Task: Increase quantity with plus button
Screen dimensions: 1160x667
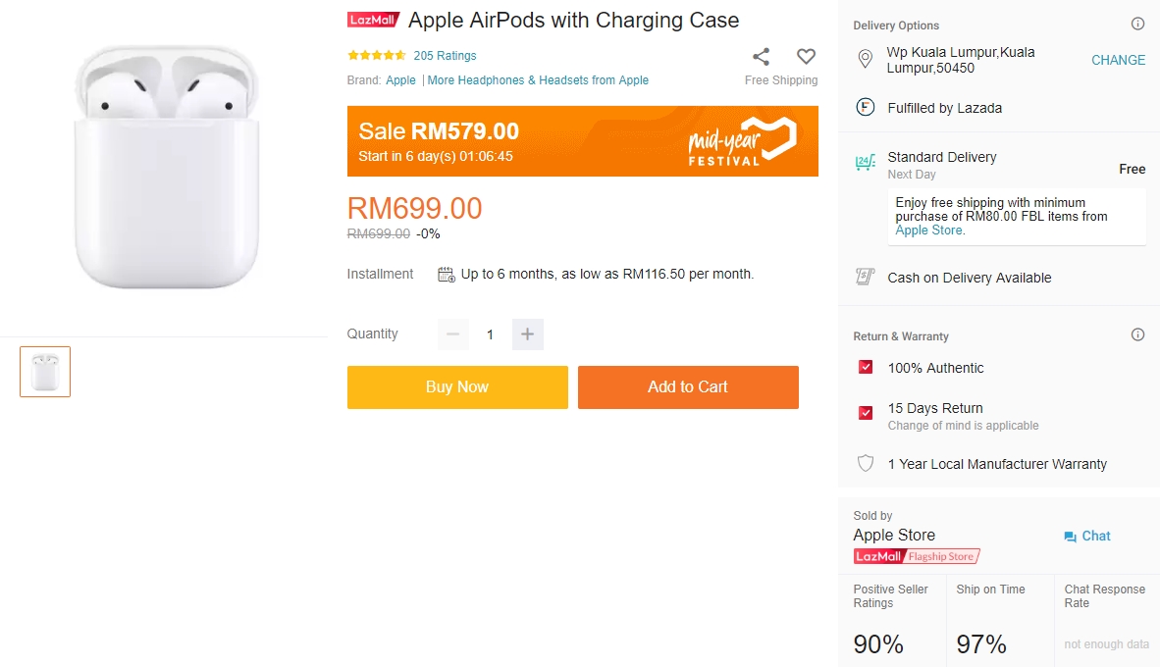Action: pyautogui.click(x=527, y=334)
